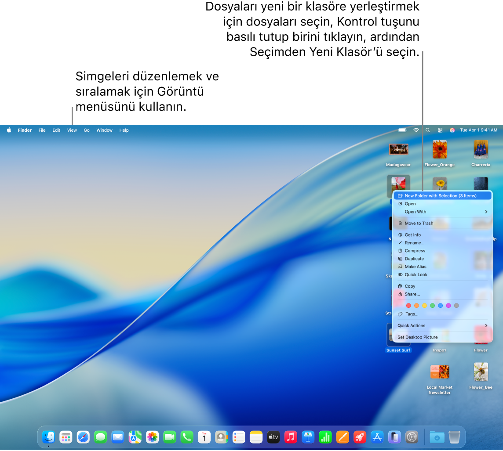Choose Share... in the context menu
The height and width of the screenshot is (451, 503).
443,294
